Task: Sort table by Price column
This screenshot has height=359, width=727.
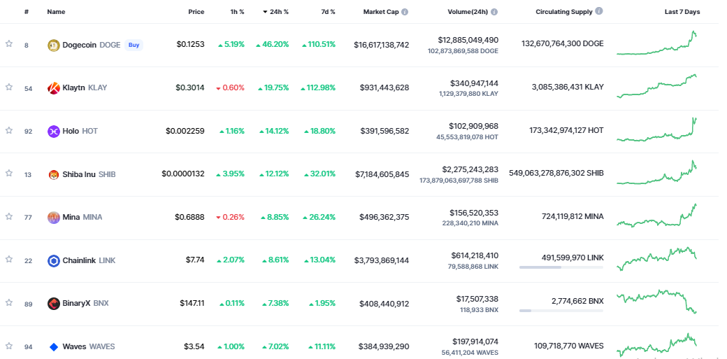Action: [x=196, y=12]
